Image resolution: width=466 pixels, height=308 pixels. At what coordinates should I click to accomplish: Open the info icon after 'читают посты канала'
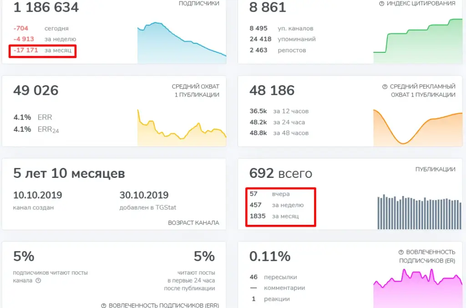[38, 280]
